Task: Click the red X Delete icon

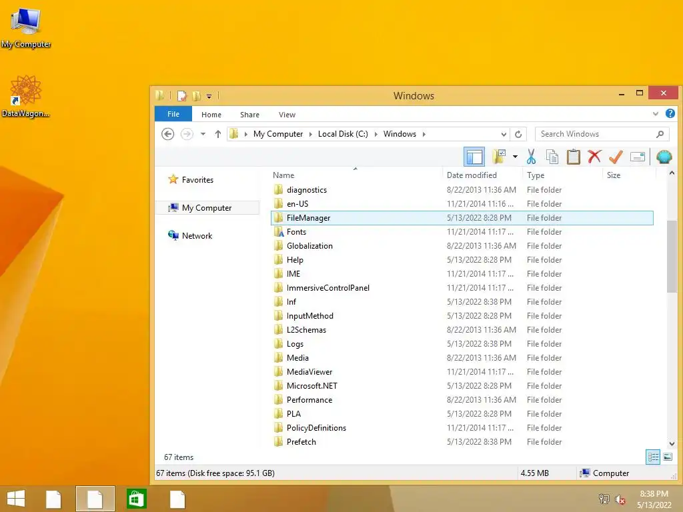Action: tap(594, 156)
